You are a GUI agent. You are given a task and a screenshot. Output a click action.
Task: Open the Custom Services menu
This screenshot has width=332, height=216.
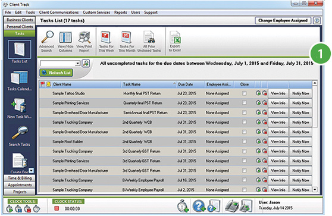96,12
